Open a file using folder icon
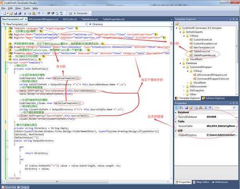The image size is (240, 189). [x=11, y=13]
